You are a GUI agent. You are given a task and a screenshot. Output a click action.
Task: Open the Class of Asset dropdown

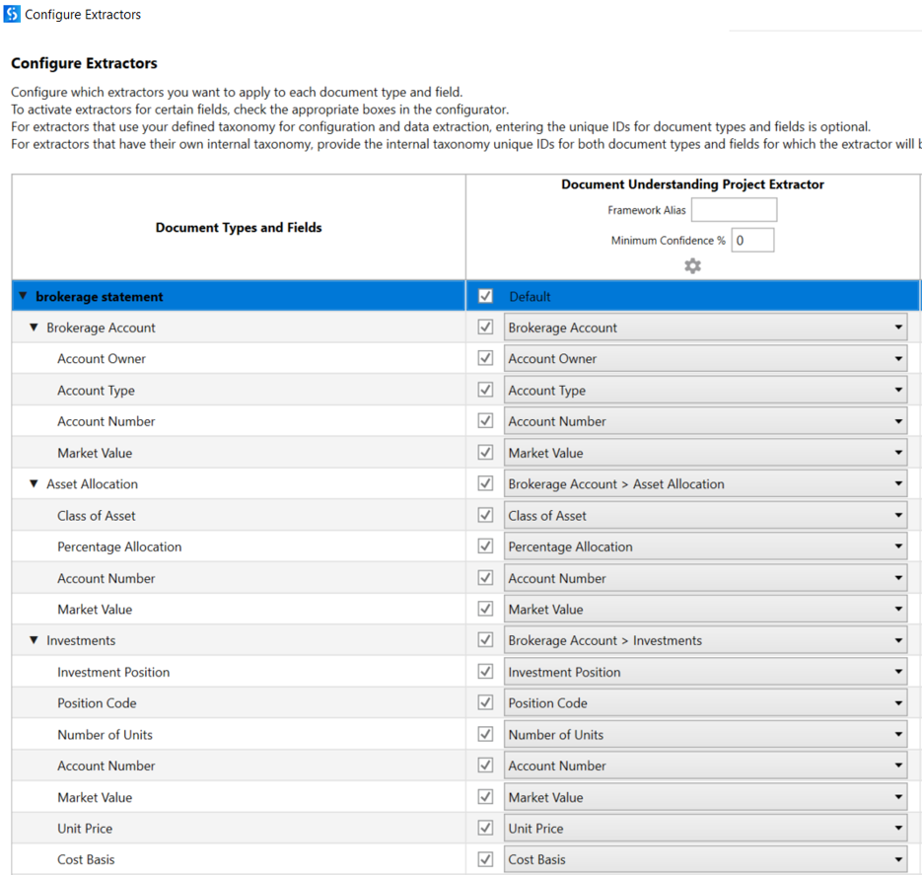(897, 514)
